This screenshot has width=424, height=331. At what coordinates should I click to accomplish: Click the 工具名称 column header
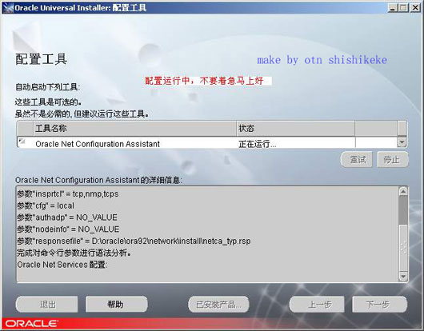134,129
